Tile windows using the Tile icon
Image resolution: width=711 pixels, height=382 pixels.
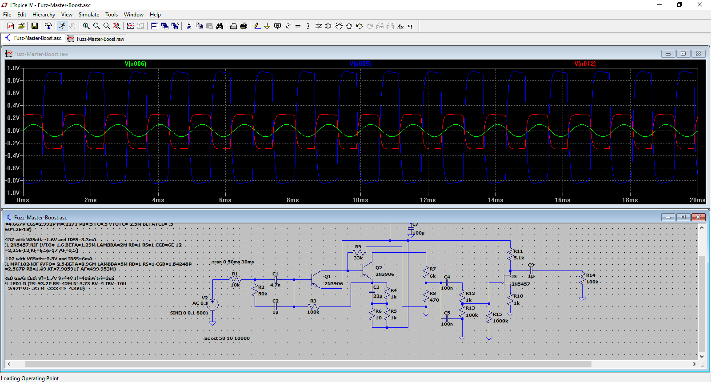pyautogui.click(x=154, y=26)
